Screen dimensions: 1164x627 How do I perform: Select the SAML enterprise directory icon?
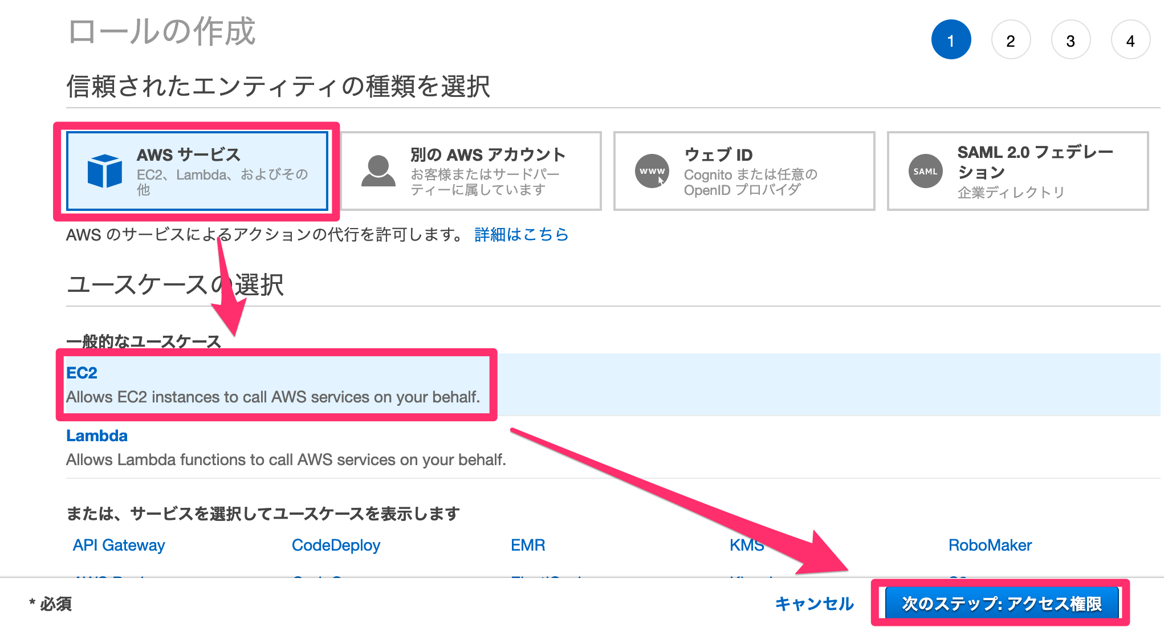tap(925, 171)
